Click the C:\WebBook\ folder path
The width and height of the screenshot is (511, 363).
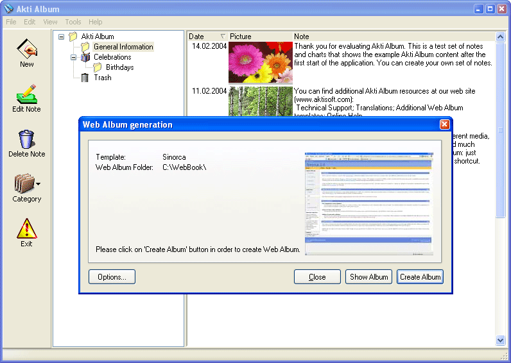point(184,167)
